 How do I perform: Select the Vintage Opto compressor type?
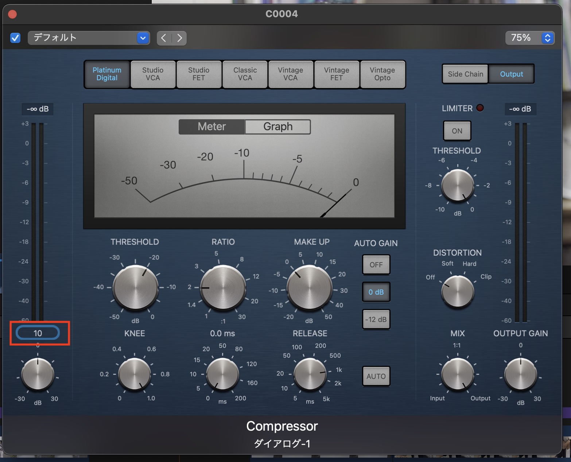click(382, 74)
